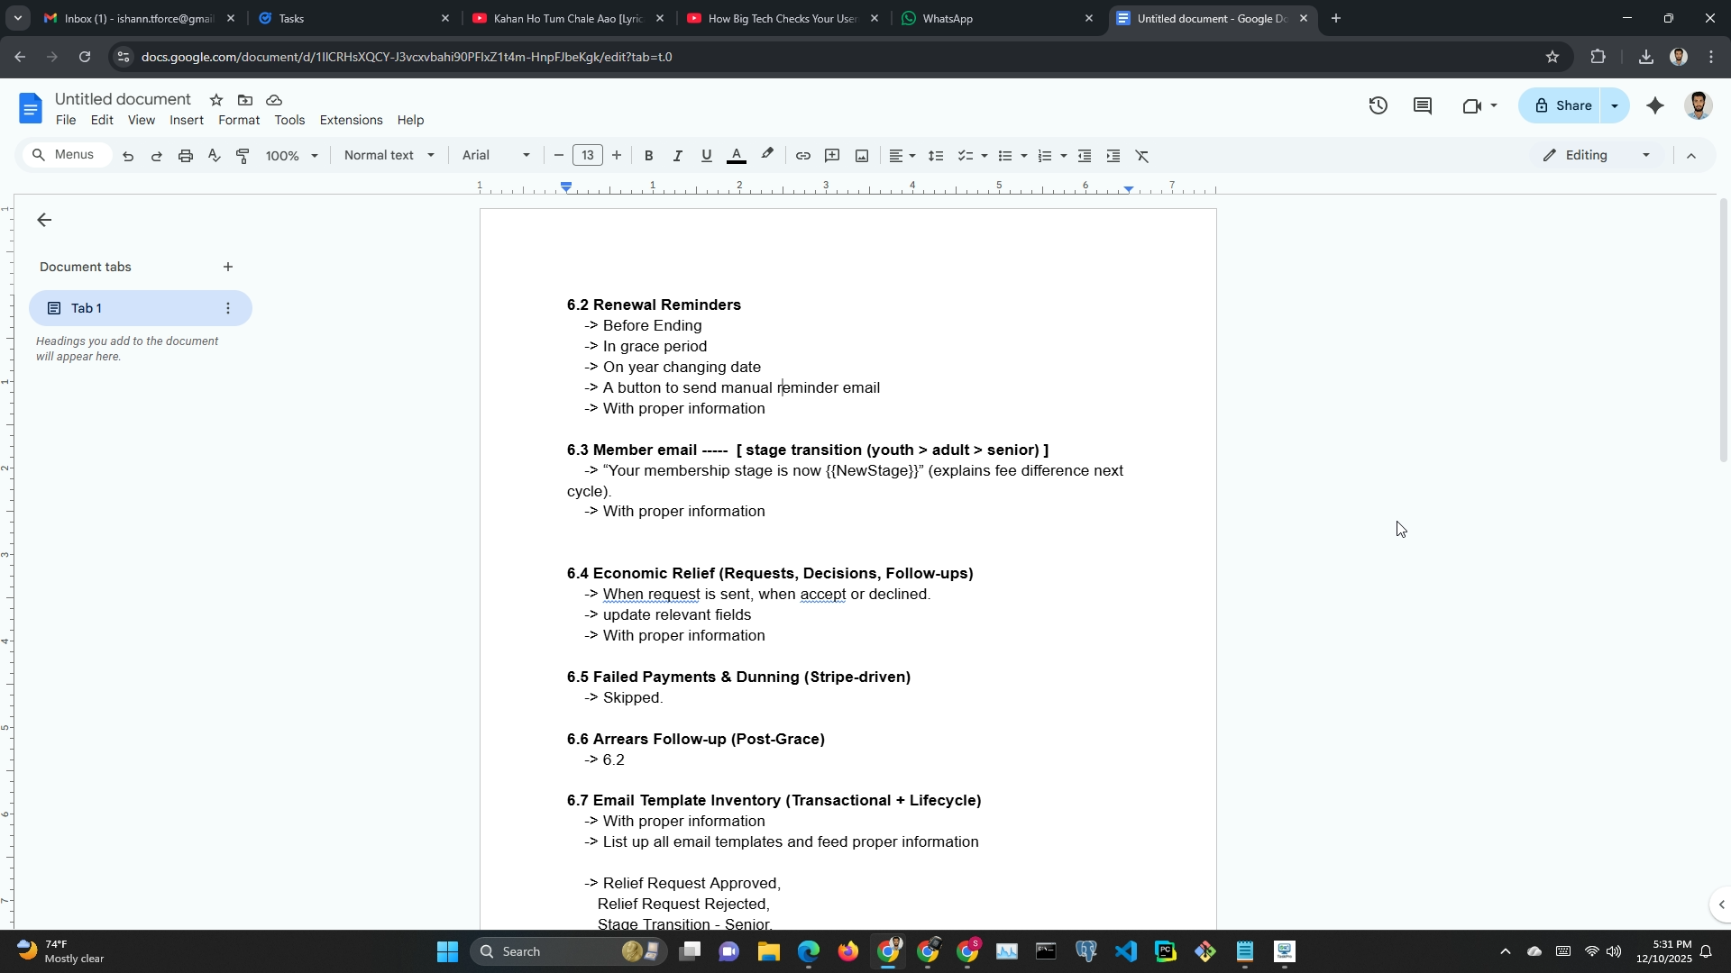1731x973 pixels.
Task: Toggle underline formatting
Action: pos(707,156)
